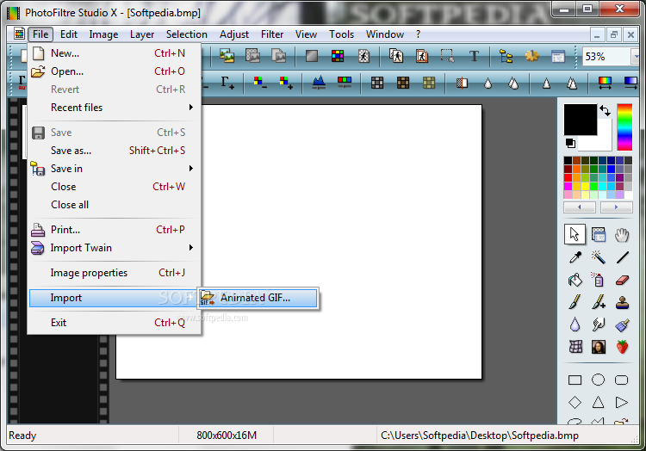Open the Adjust menu

point(234,34)
